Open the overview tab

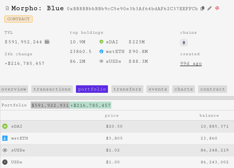pyautogui.click(x=14, y=89)
